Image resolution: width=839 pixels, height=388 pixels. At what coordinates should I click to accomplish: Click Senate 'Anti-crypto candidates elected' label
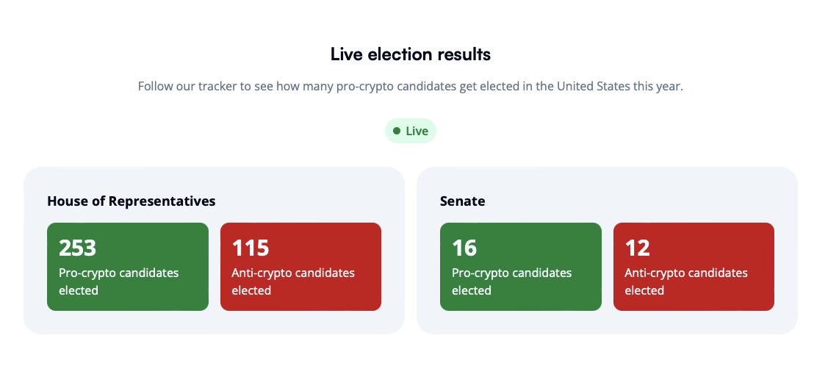(686, 281)
